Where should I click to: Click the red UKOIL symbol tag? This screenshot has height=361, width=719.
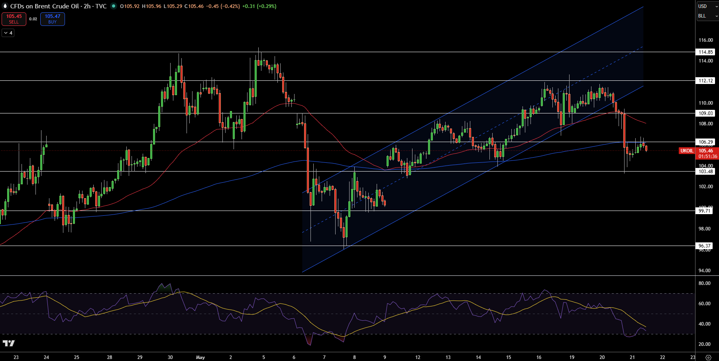(687, 151)
